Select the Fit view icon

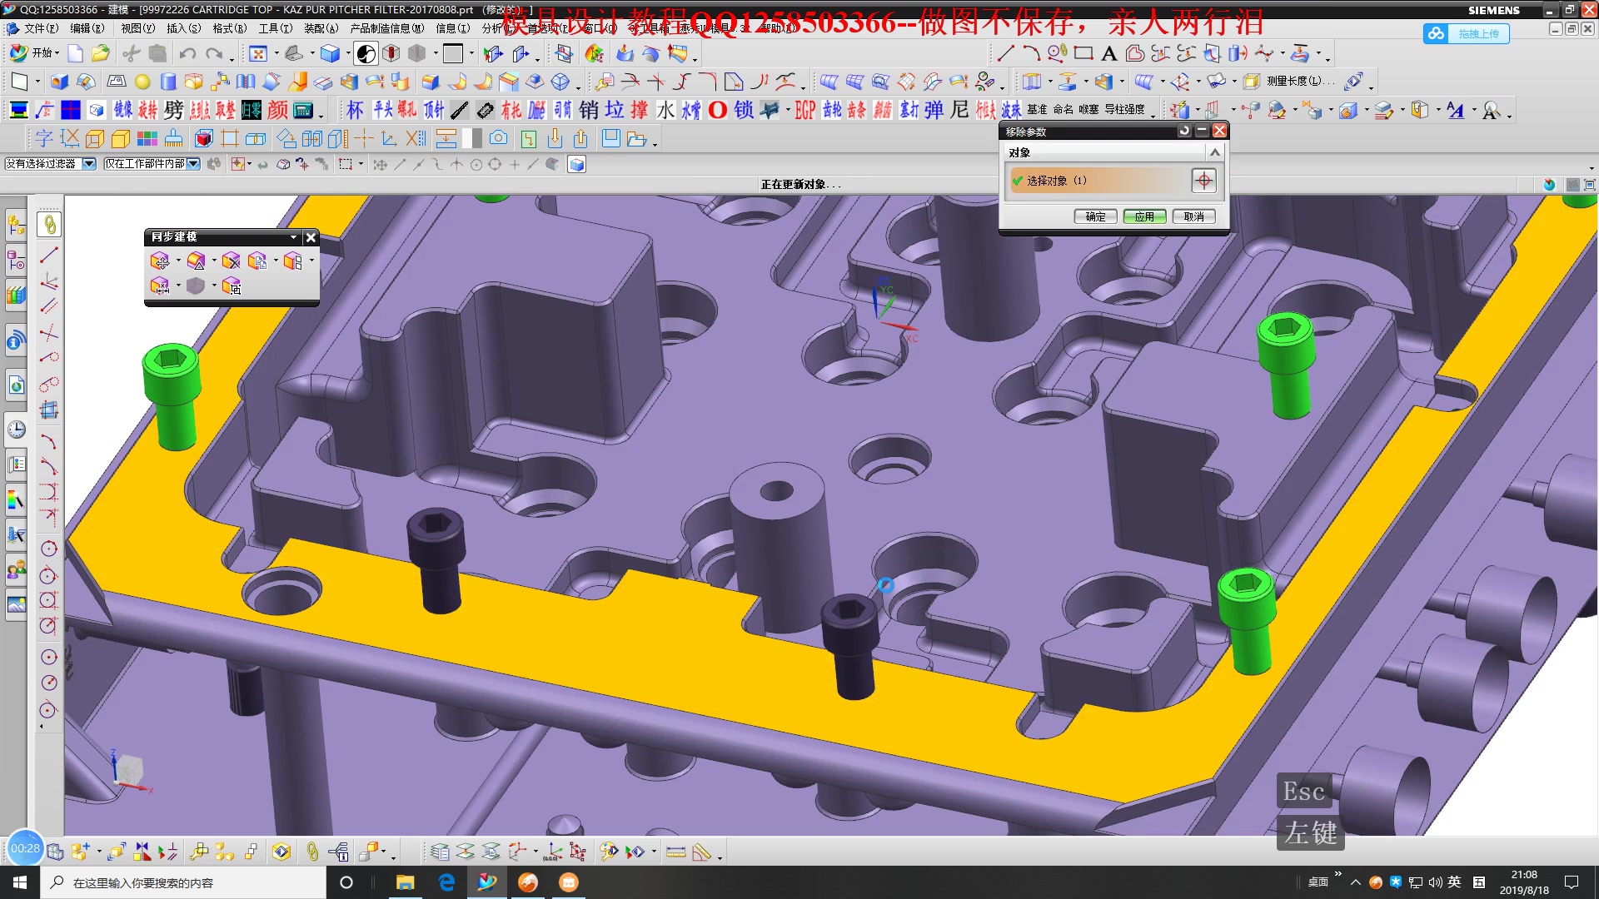click(258, 54)
